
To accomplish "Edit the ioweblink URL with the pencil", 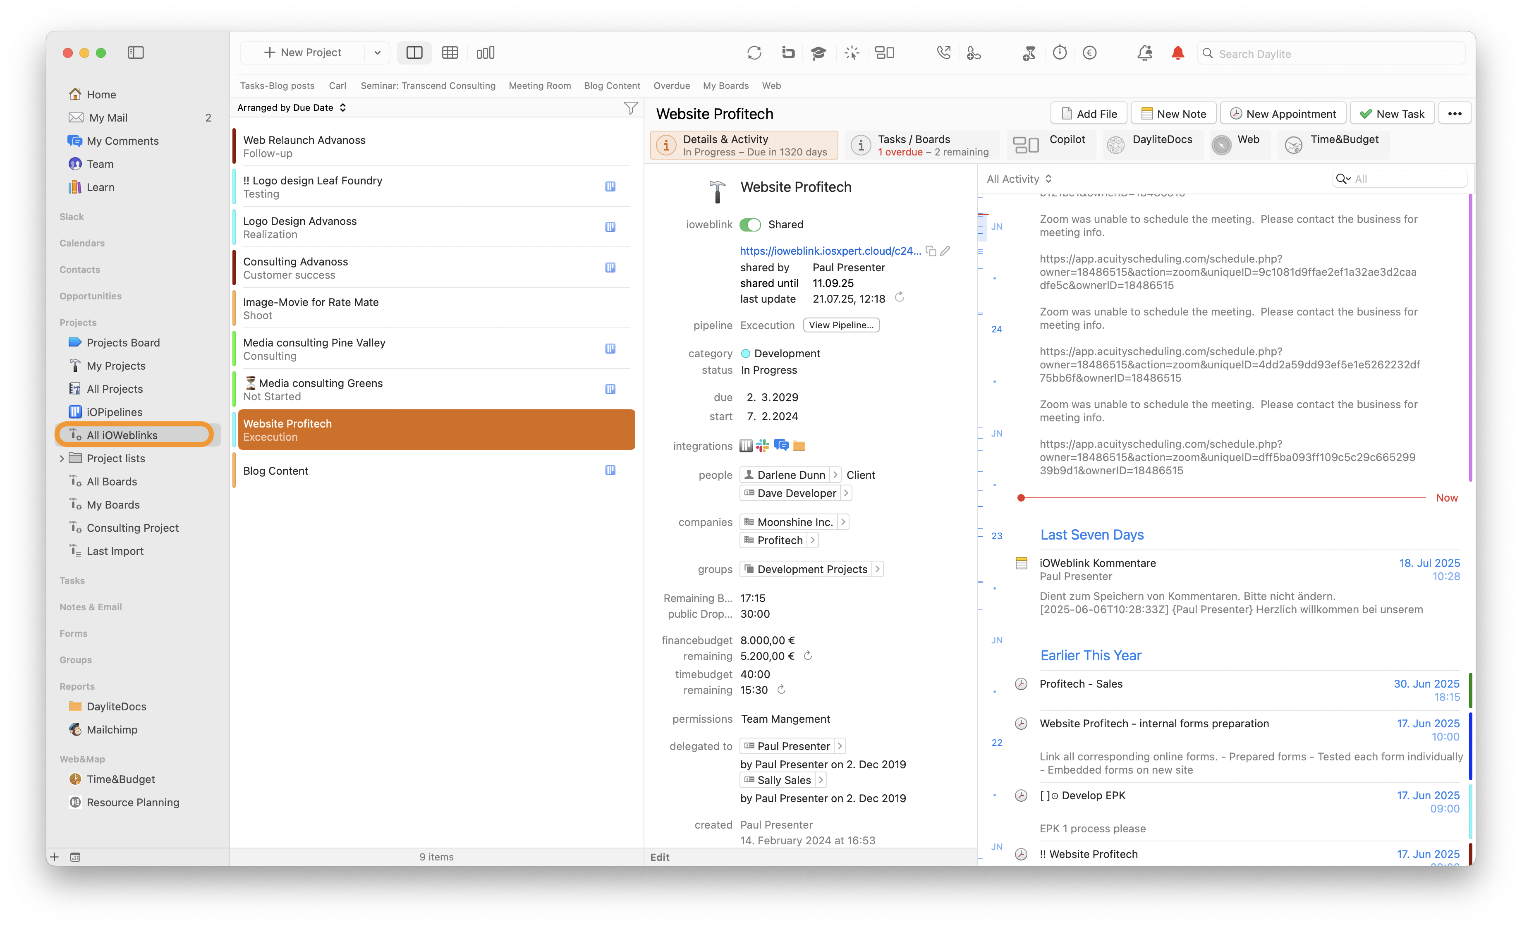I will click(946, 251).
